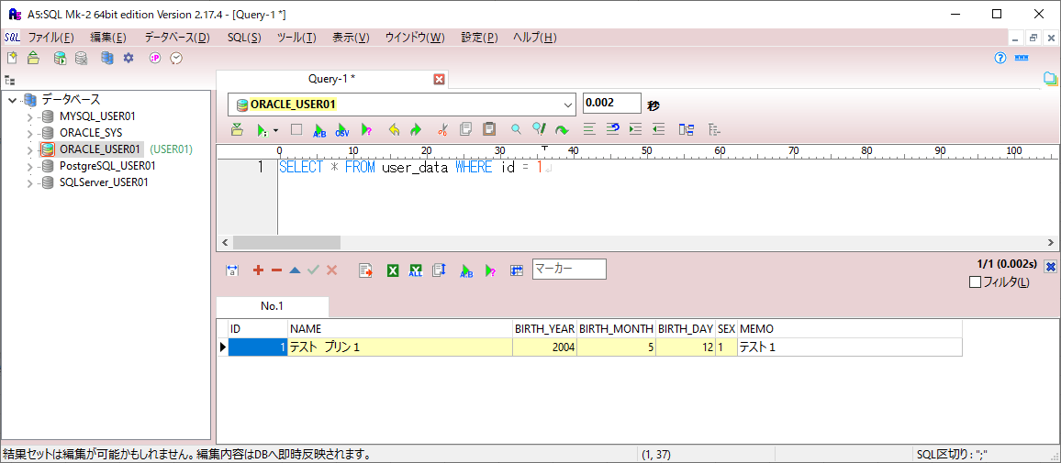Delete a row with the red minus icon
The image size is (1061, 463).
tap(276, 270)
